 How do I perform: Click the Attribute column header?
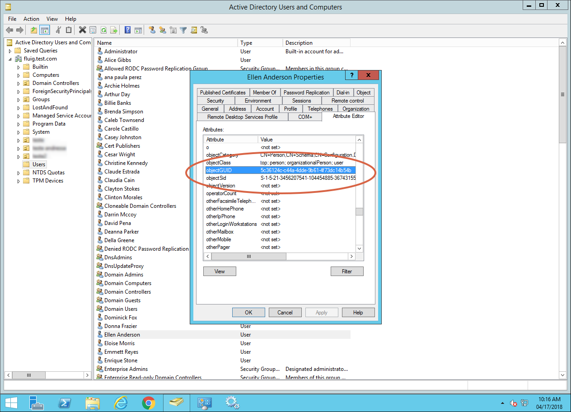coord(230,140)
